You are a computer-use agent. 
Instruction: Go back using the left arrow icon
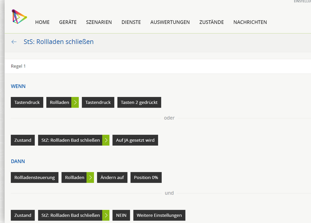pyautogui.click(x=14, y=42)
